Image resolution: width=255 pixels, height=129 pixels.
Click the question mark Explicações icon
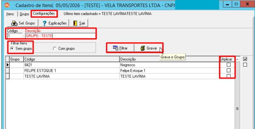tap(44, 23)
